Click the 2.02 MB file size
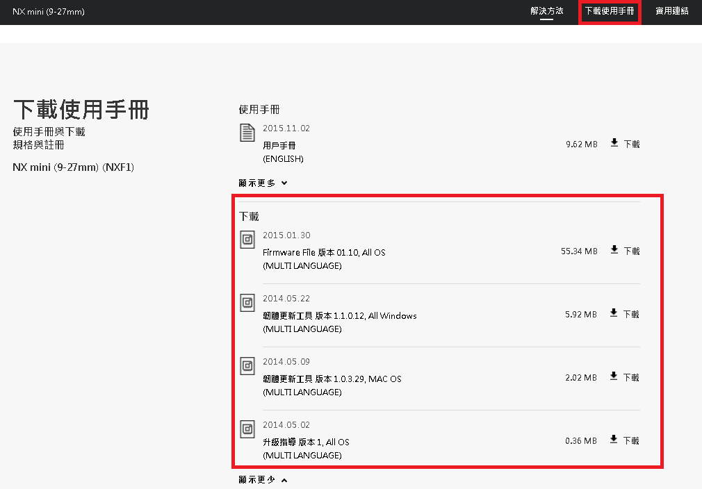 coord(581,378)
